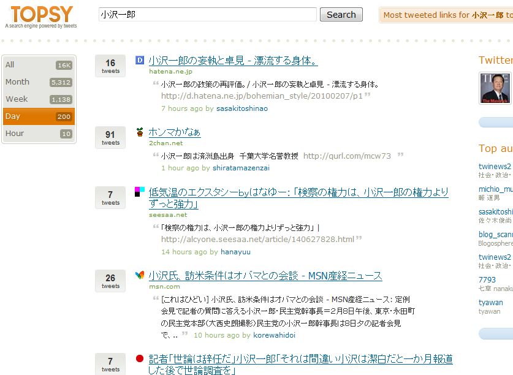
Task: Open the ホンマかなぁ result link
Action: (x=175, y=132)
